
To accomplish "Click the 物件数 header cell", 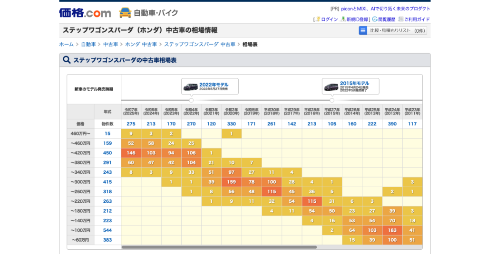I will point(107,124).
